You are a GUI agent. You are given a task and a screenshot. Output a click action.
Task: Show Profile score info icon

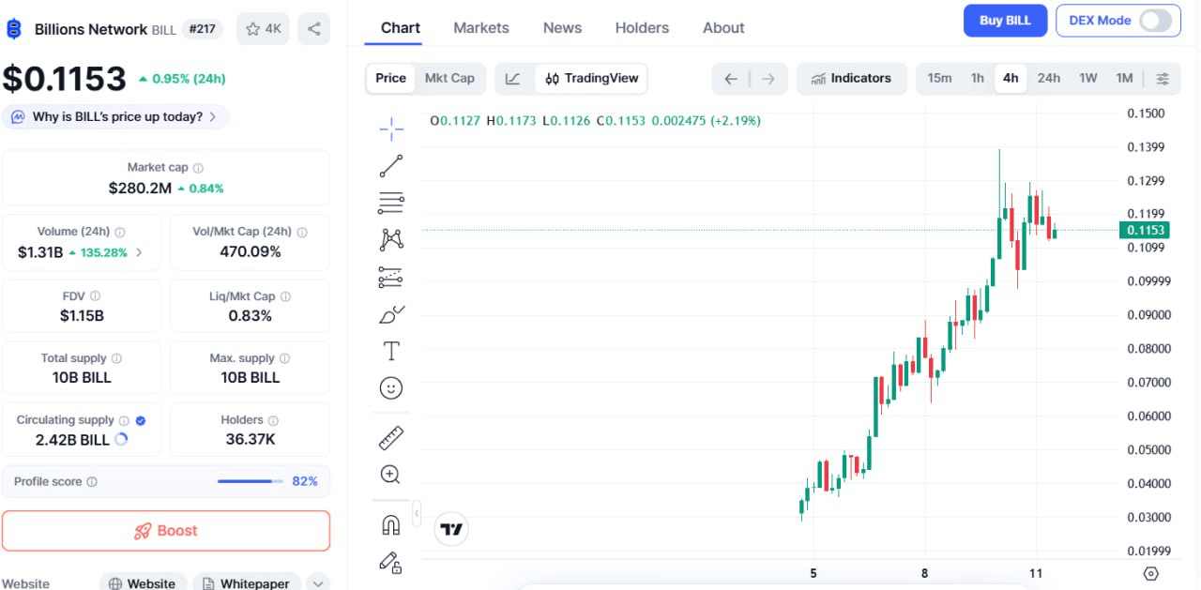[92, 482]
